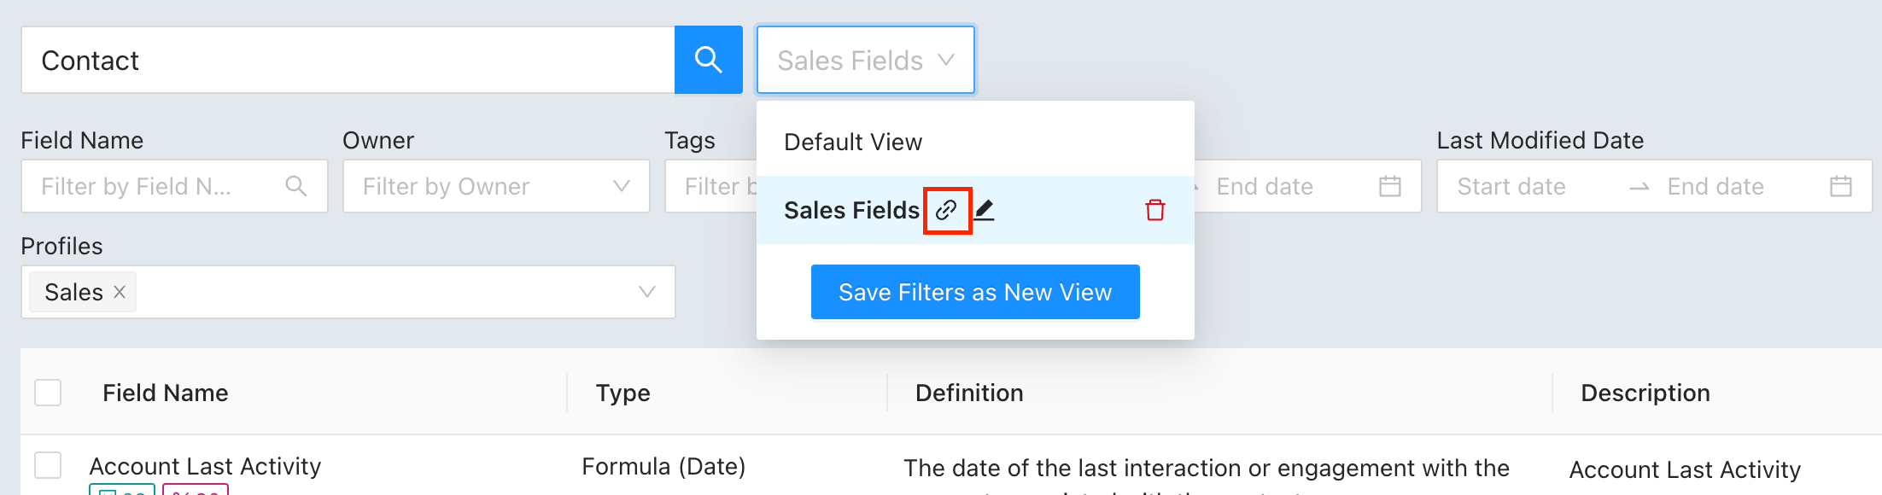This screenshot has width=1882, height=495.
Task: Open the Sales Fields view dropdown chevron
Action: 945,60
